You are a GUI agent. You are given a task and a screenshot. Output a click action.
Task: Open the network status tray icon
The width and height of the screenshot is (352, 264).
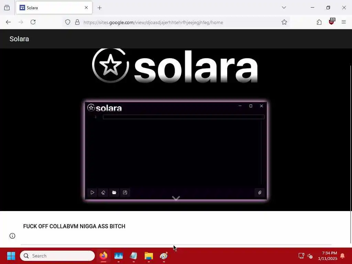[x=301, y=256]
